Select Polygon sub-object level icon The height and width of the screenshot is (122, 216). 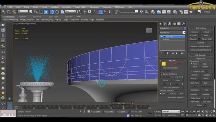coord(175,64)
